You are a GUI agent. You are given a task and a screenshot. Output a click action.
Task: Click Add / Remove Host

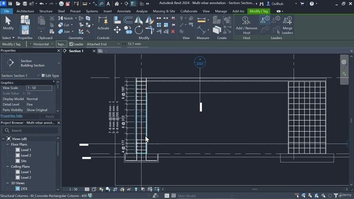pos(246,25)
